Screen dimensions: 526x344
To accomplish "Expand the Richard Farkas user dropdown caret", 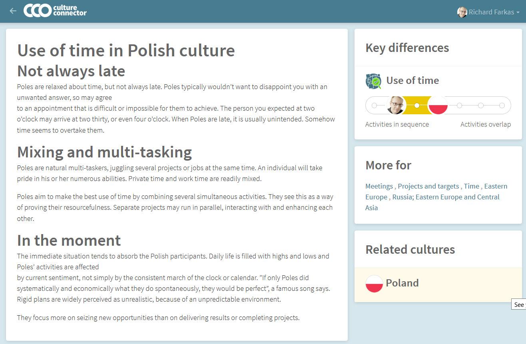I will [x=518, y=12].
